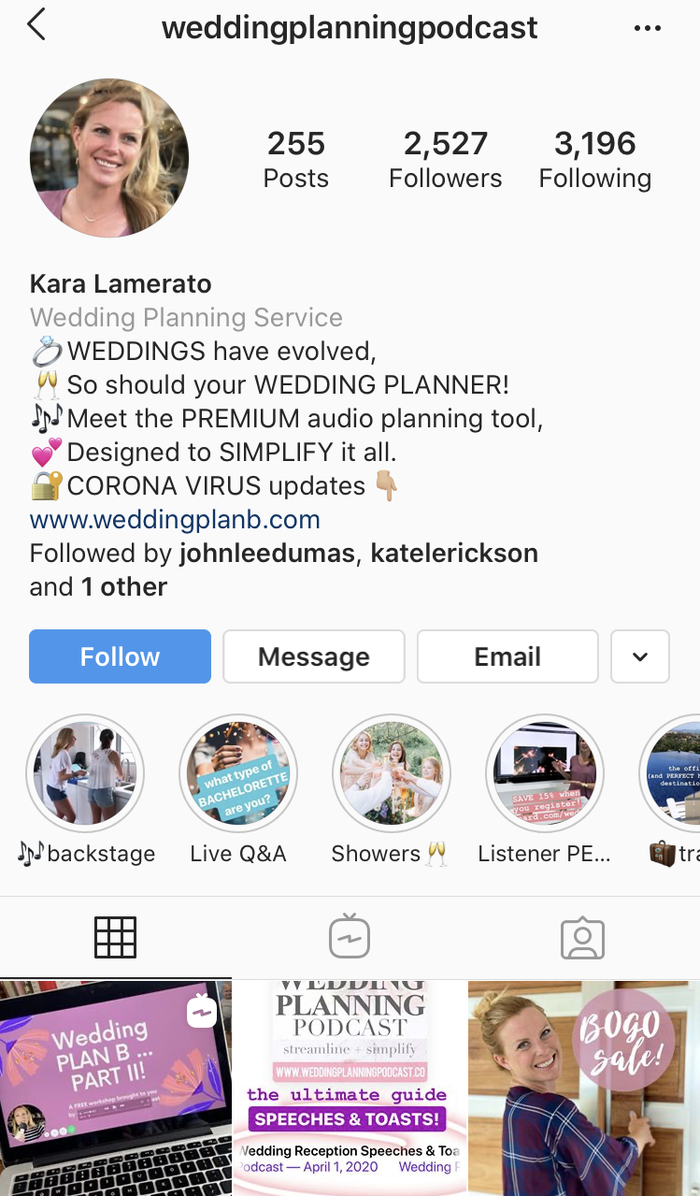Open the tagged photos tab

point(582,938)
